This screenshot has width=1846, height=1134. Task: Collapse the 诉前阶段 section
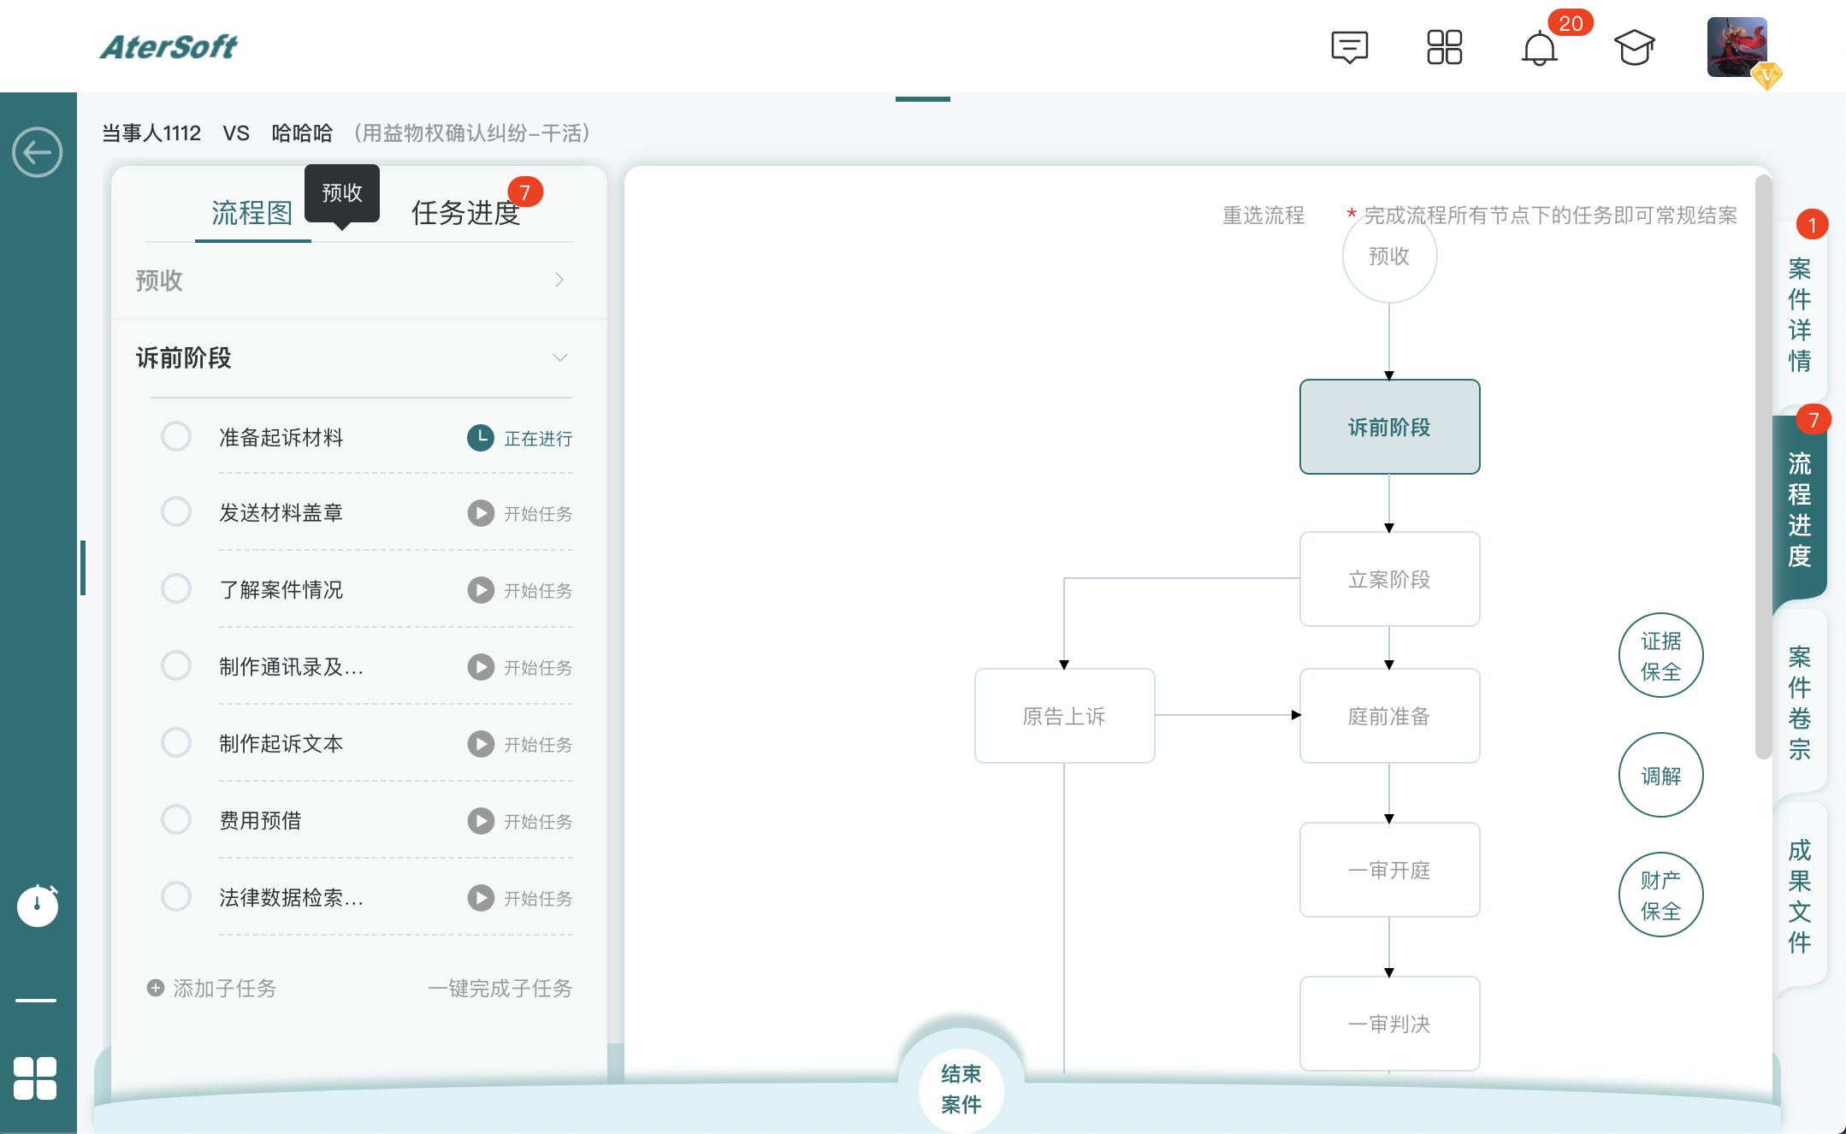[560, 357]
